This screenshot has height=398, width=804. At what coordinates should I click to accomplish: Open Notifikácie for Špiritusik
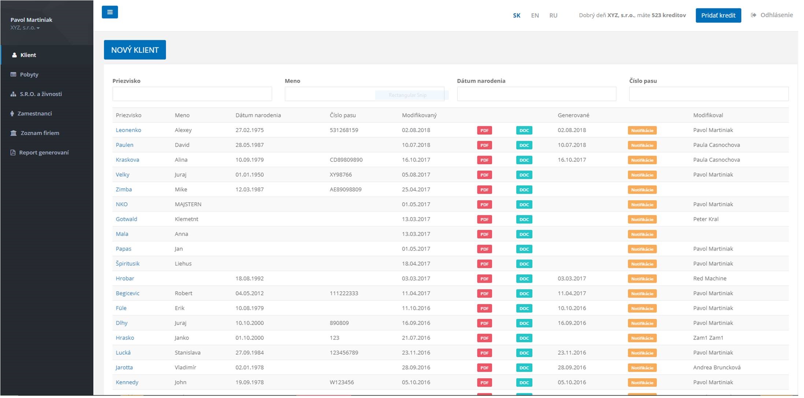click(x=642, y=264)
